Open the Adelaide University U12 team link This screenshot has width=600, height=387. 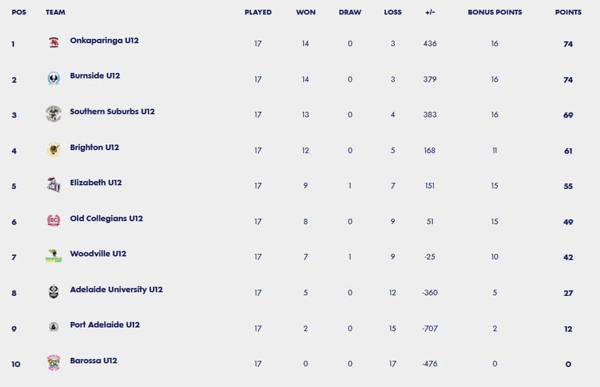pyautogui.click(x=116, y=290)
